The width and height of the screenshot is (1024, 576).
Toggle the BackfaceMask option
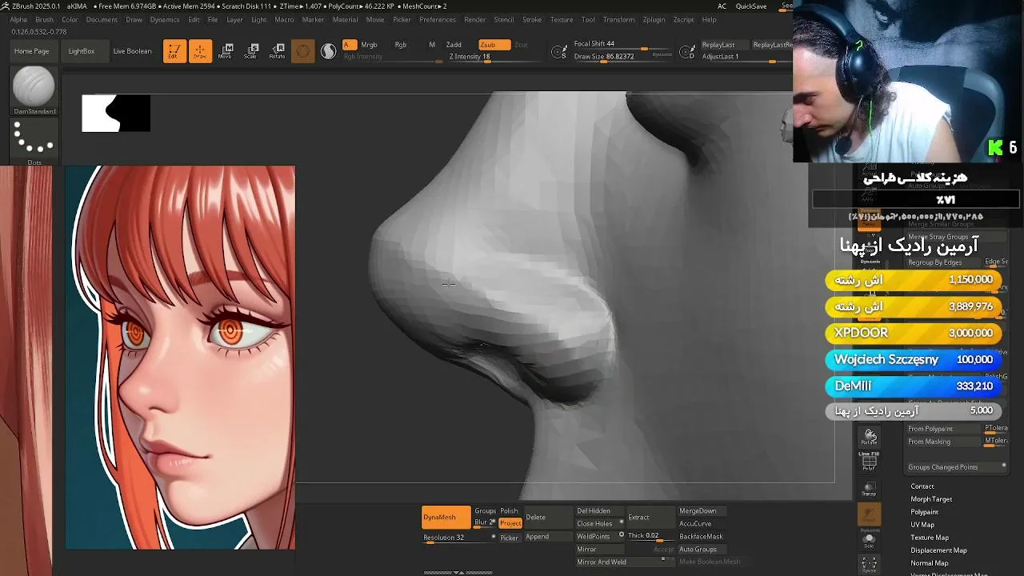[x=701, y=536]
